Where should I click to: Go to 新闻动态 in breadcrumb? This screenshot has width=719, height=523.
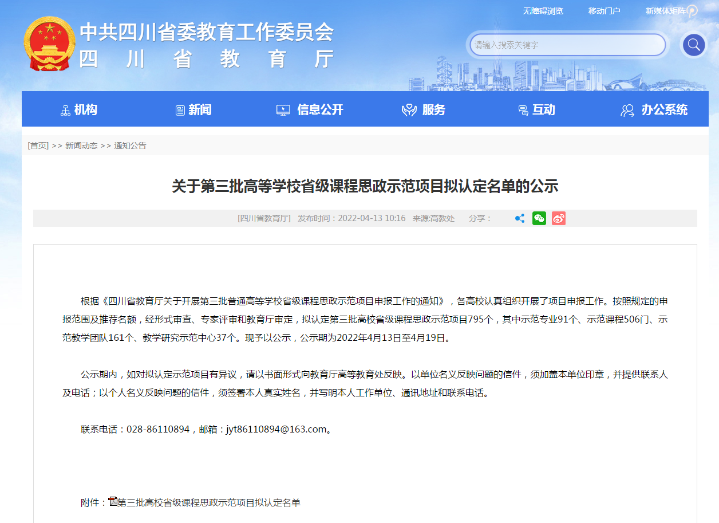(x=81, y=146)
